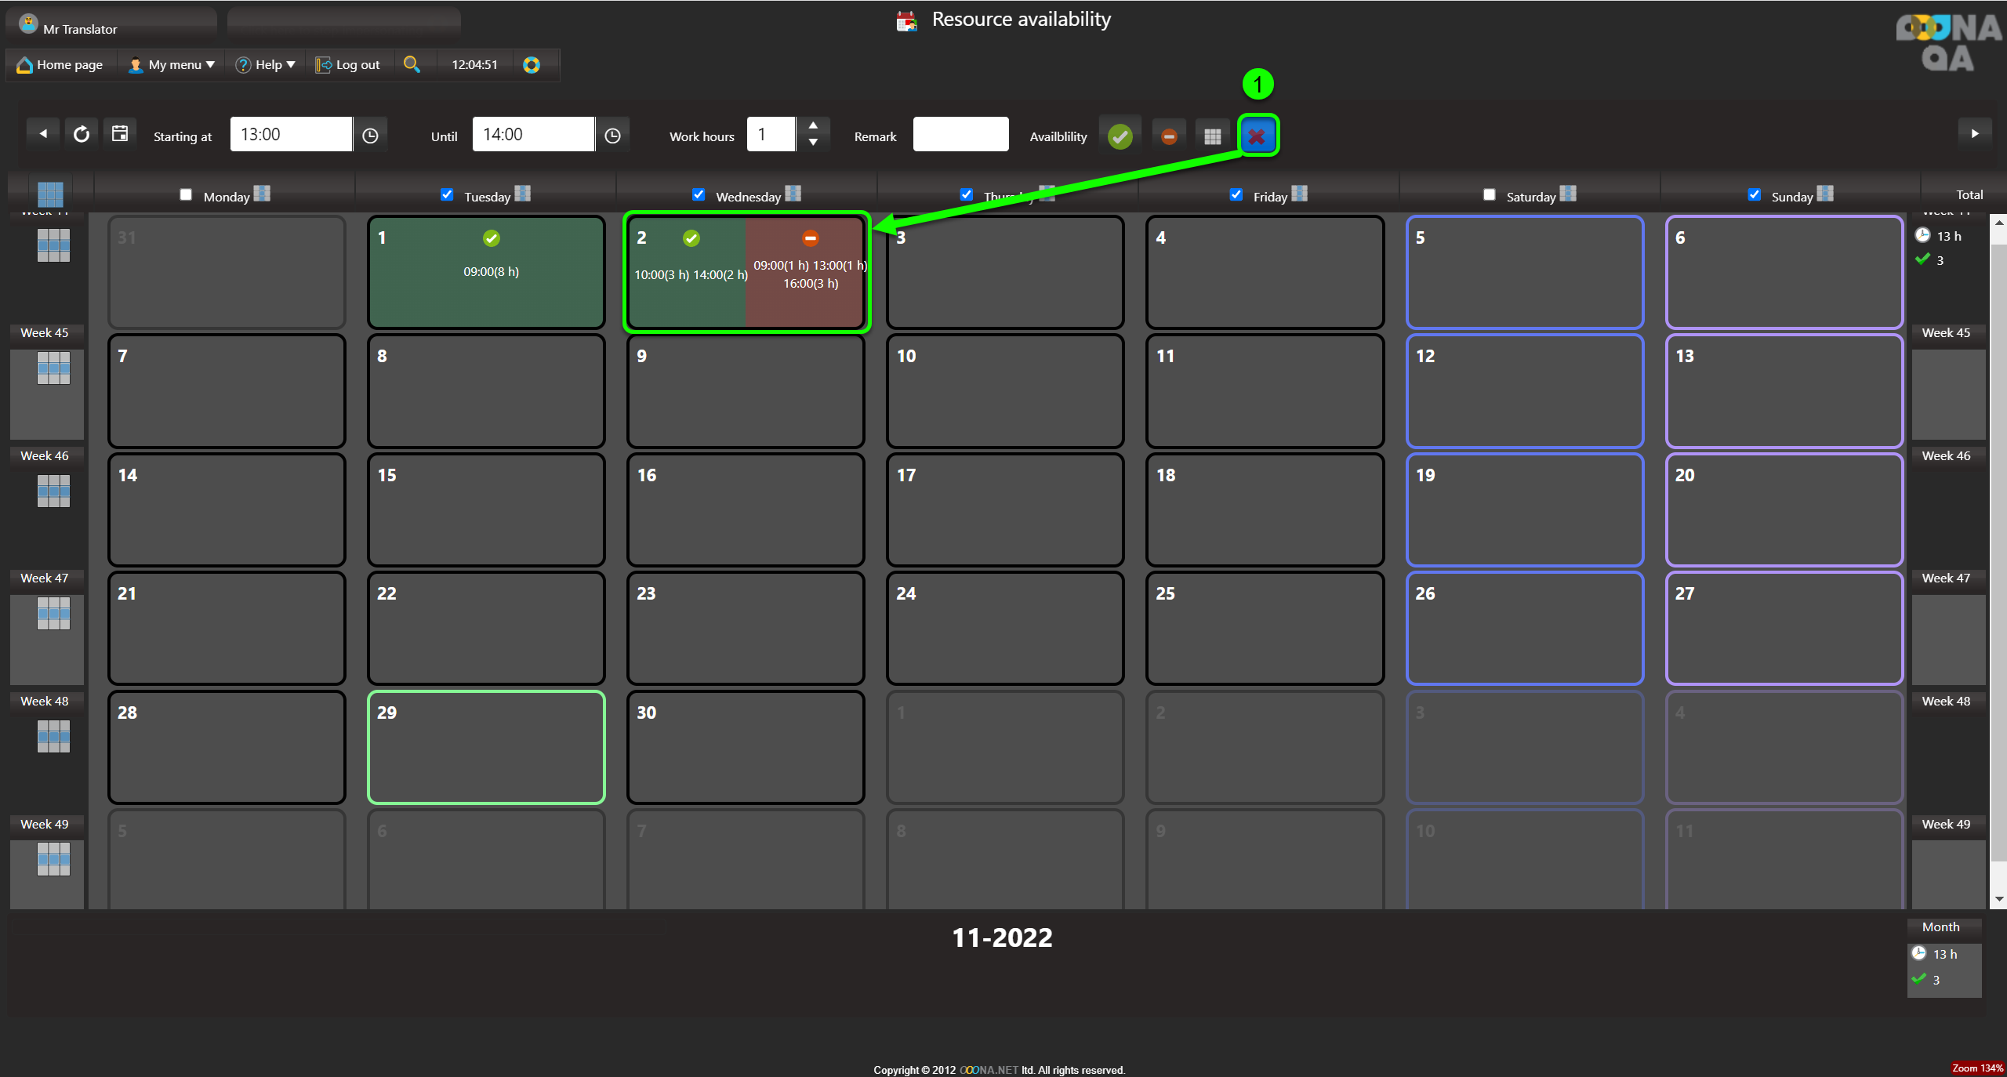Uncheck the Friday checkbox

pos(1236,194)
